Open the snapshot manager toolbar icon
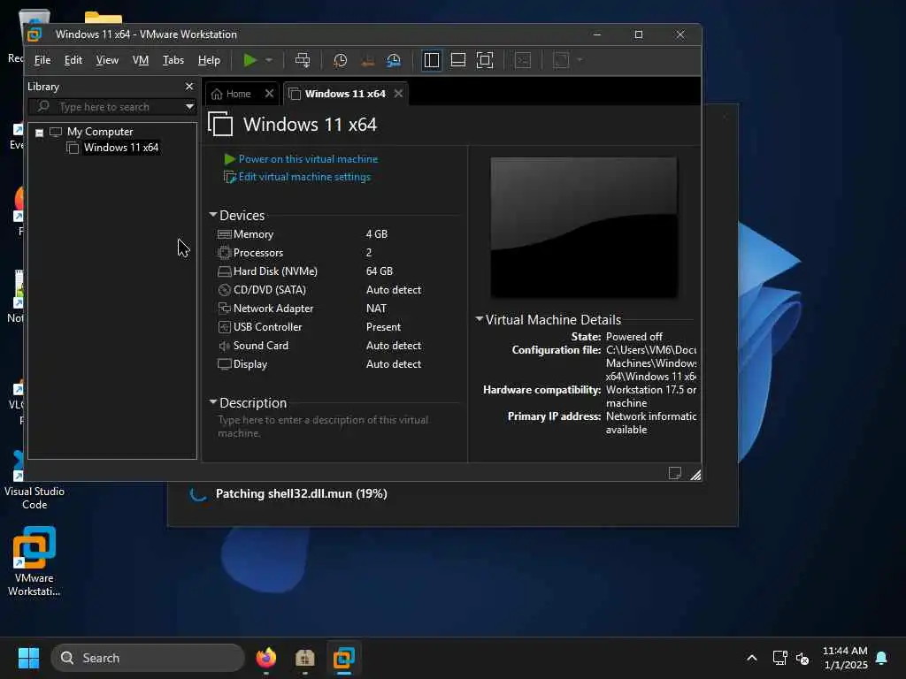The width and height of the screenshot is (906, 679). click(x=394, y=60)
